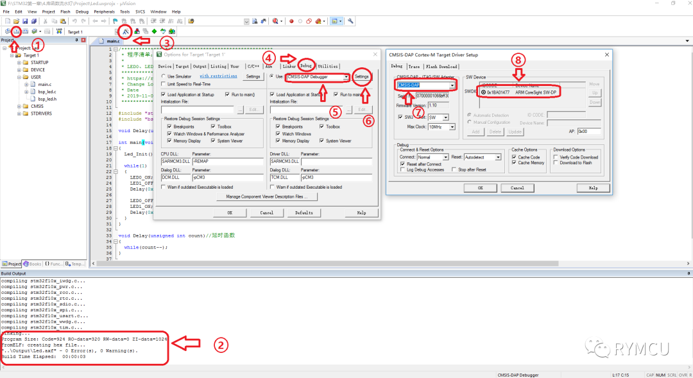This screenshot has height=378, width=693.
Task: Click the Indent selected text icon
Action: [153, 21]
